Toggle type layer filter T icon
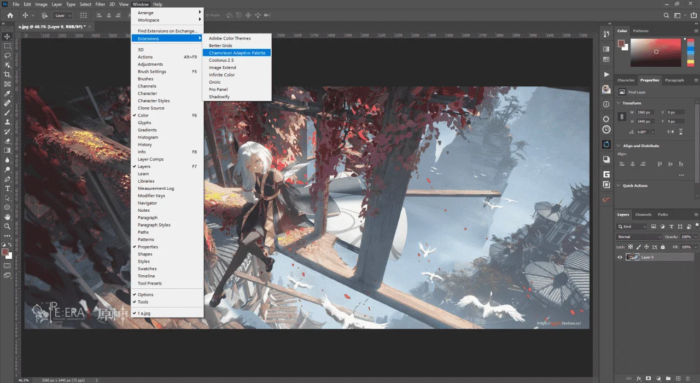700x383 pixels. pyautogui.click(x=670, y=227)
